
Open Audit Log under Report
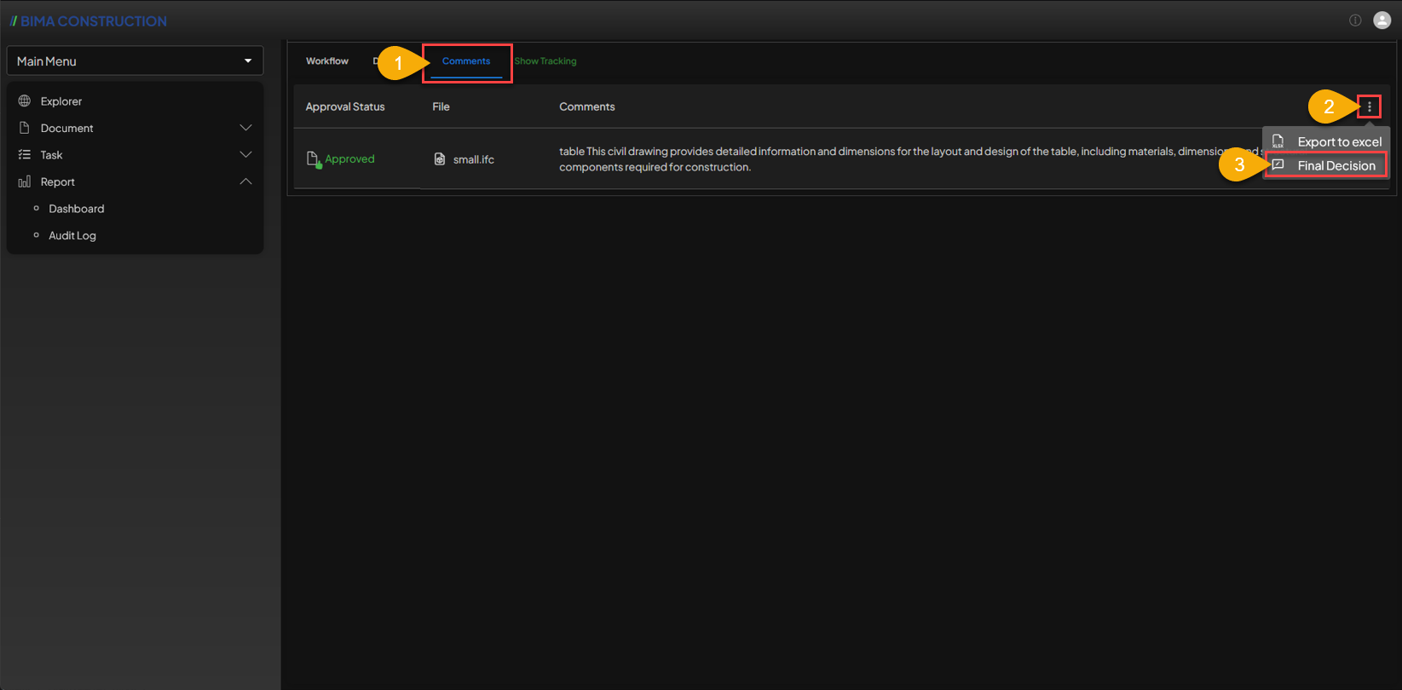(x=72, y=236)
